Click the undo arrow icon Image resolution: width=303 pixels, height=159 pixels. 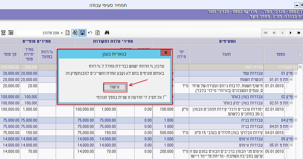click(x=90, y=33)
